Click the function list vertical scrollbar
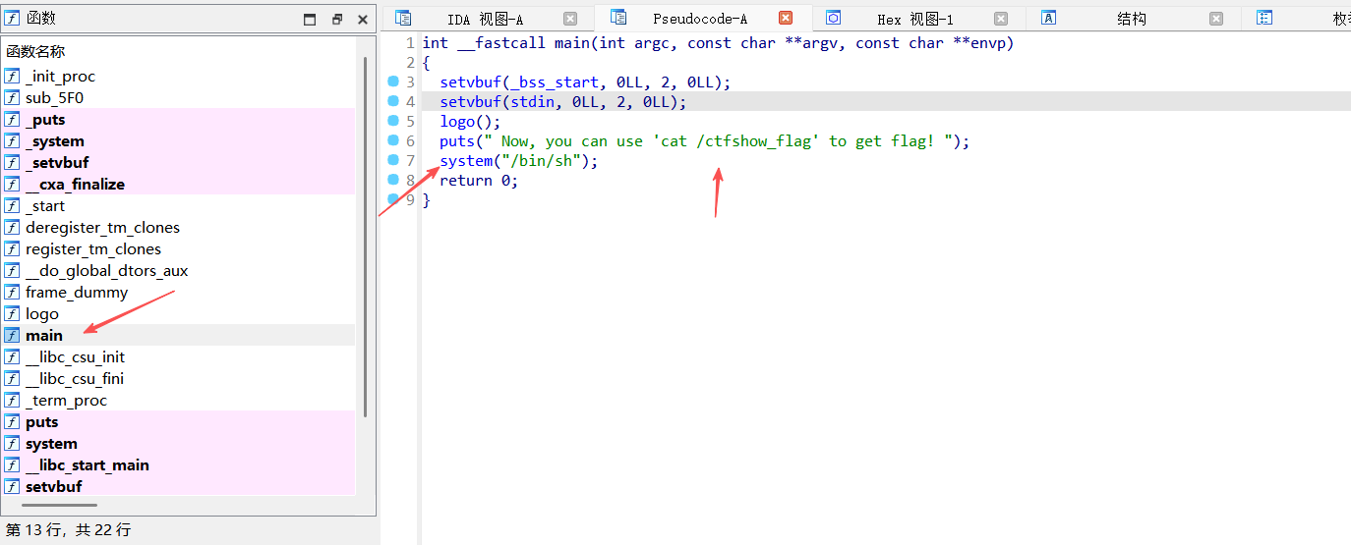This screenshot has width=1351, height=545. click(365, 236)
